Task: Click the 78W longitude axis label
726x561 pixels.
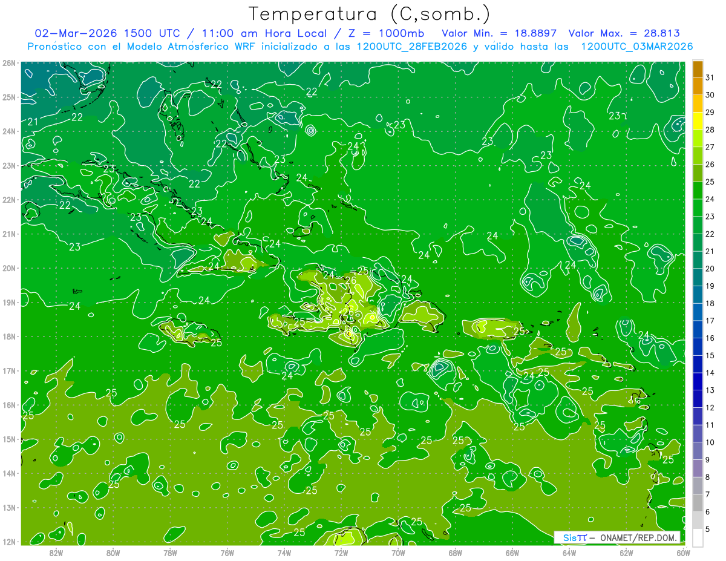Action: (170, 553)
